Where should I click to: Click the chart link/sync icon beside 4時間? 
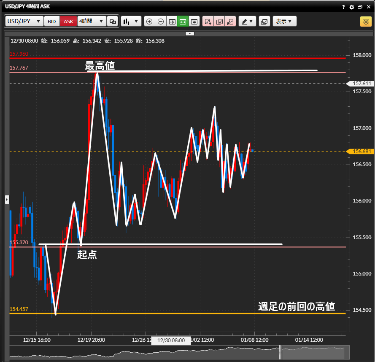pos(113,22)
